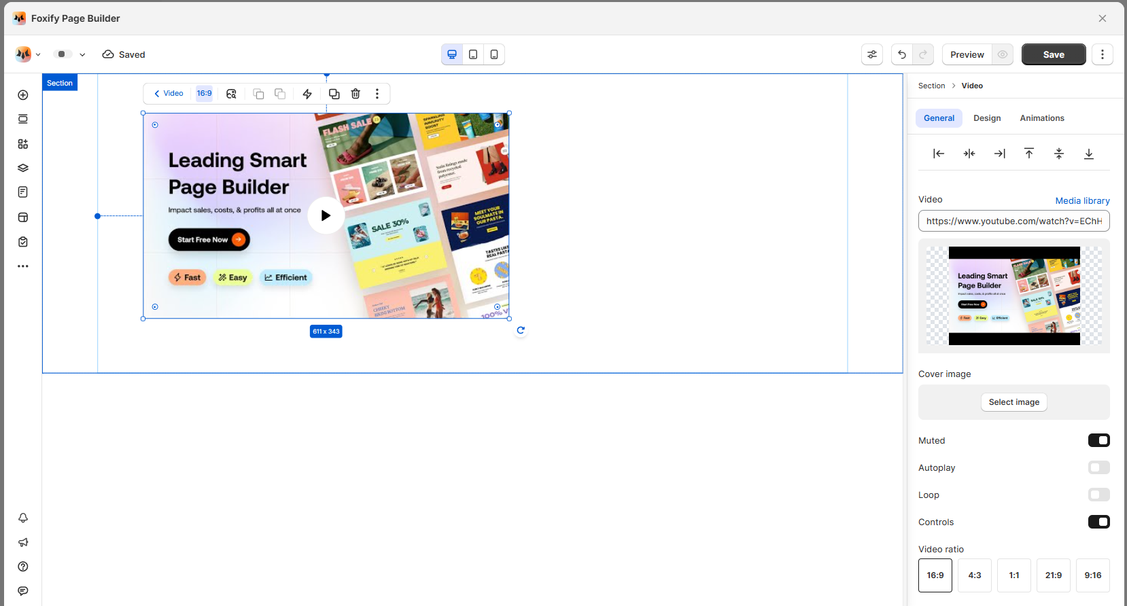The height and width of the screenshot is (606, 1127).
Task: Click the rotate icon below the video
Action: (x=521, y=330)
